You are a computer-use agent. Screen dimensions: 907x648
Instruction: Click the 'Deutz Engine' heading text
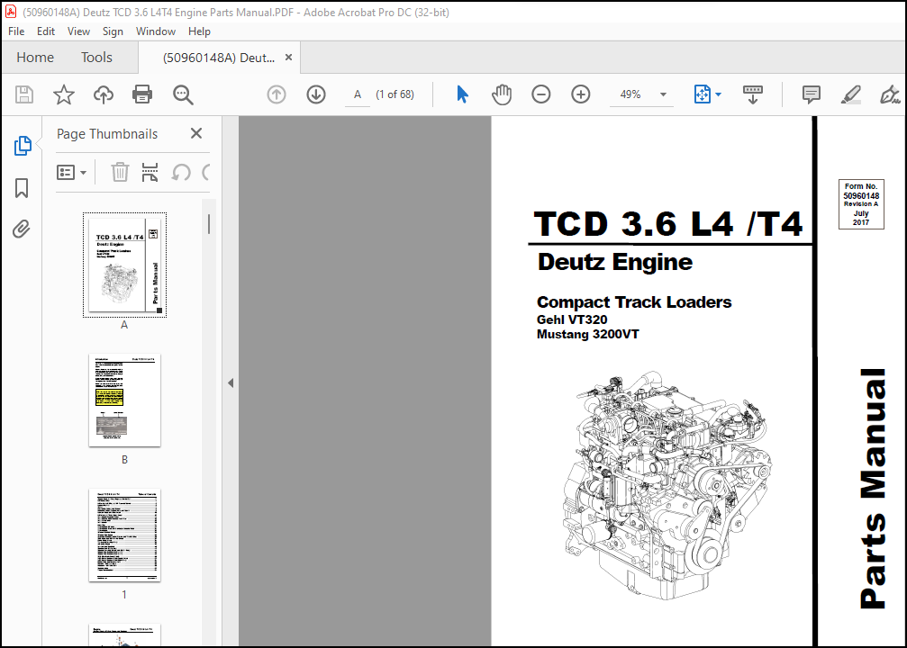(615, 263)
